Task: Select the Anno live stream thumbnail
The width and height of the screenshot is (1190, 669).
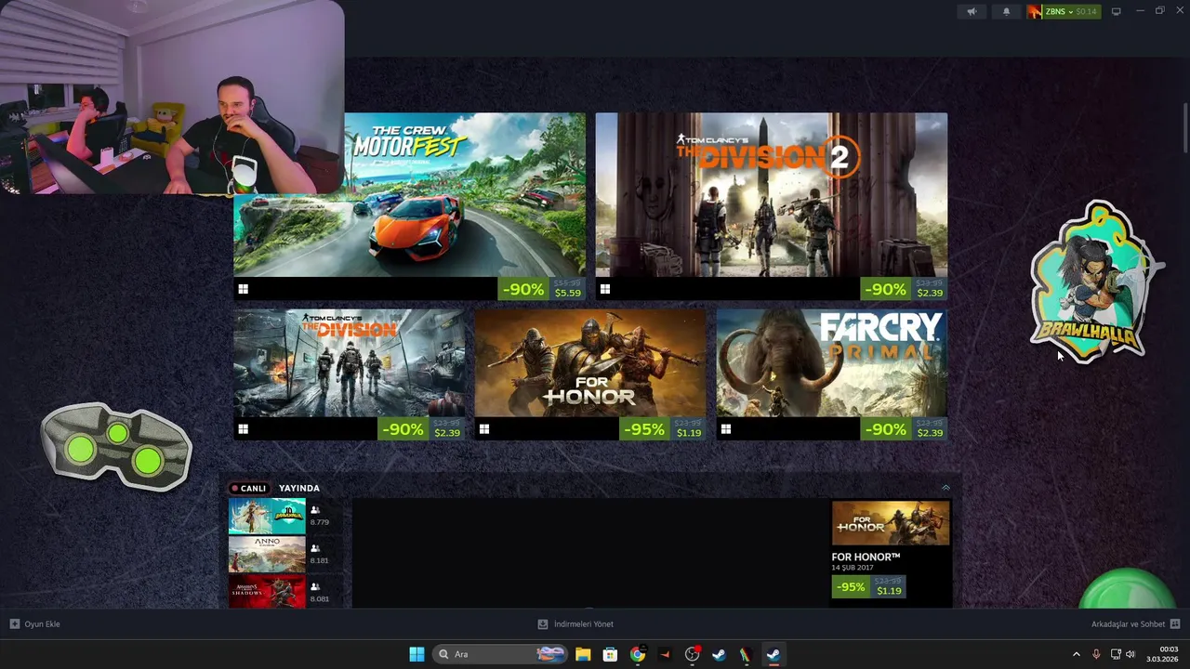Action: click(267, 554)
